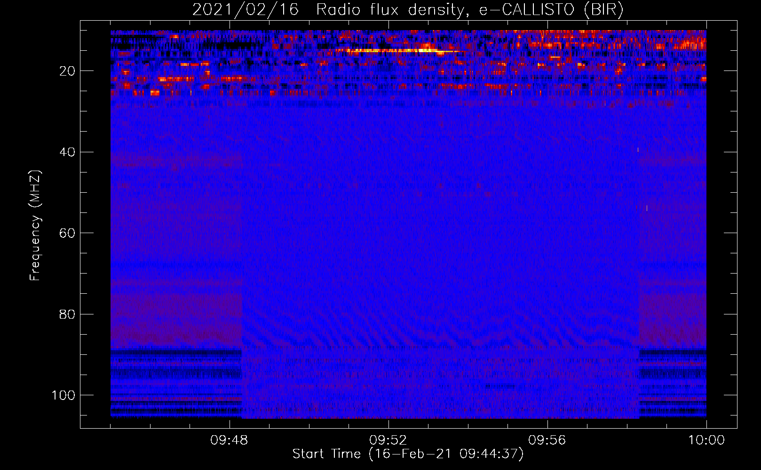761x470 pixels.
Task: Click the 09:52 time tick label
Action: point(388,440)
